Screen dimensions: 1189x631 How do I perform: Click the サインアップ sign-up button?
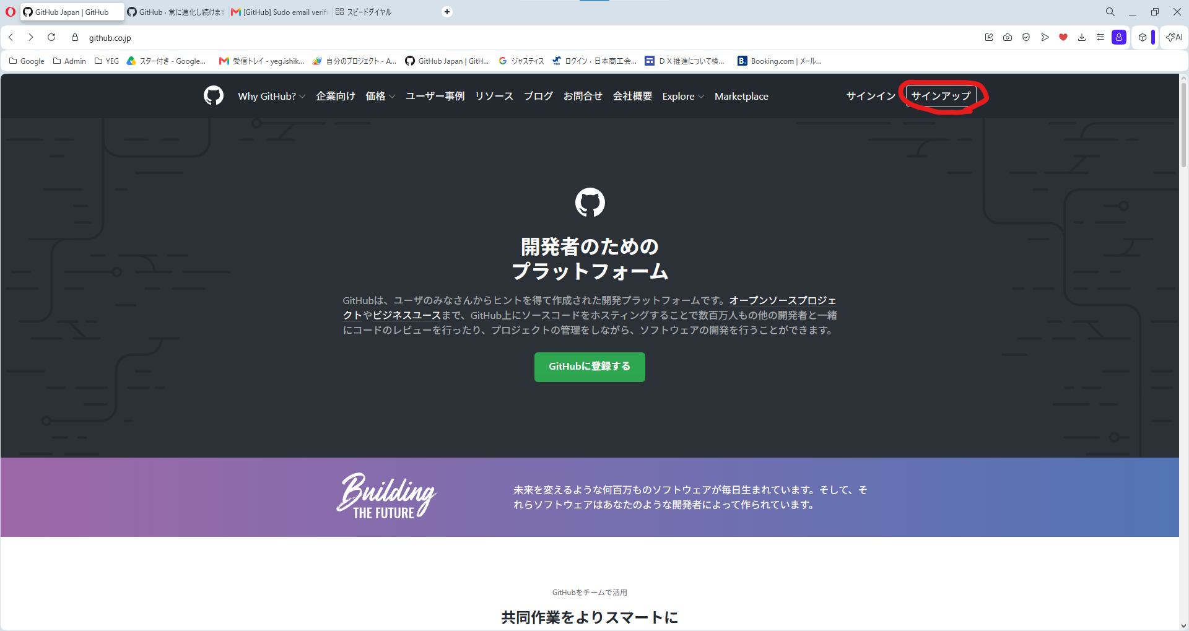click(x=941, y=96)
